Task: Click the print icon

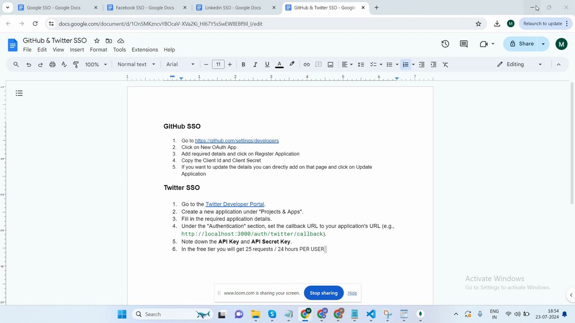Action: pos(52,65)
